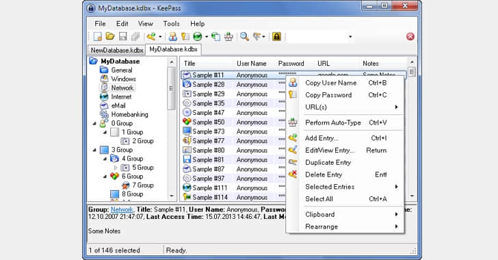Click the Network group link in details
The height and width of the screenshot is (260, 498).
(x=122, y=209)
